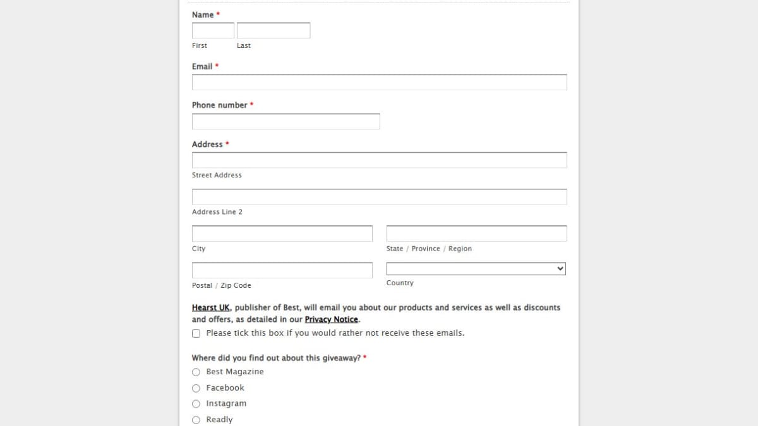Click the State / Province / Region field

[477, 234]
